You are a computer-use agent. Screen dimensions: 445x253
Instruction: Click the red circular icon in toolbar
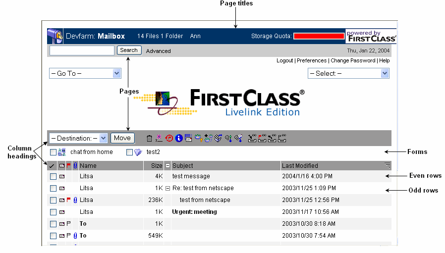(169, 138)
